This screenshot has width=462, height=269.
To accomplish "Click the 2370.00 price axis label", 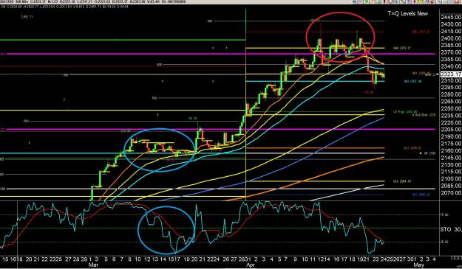I will [451, 52].
